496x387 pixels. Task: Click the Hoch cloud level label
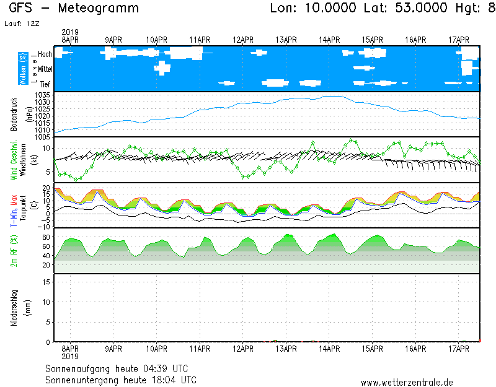coord(45,54)
